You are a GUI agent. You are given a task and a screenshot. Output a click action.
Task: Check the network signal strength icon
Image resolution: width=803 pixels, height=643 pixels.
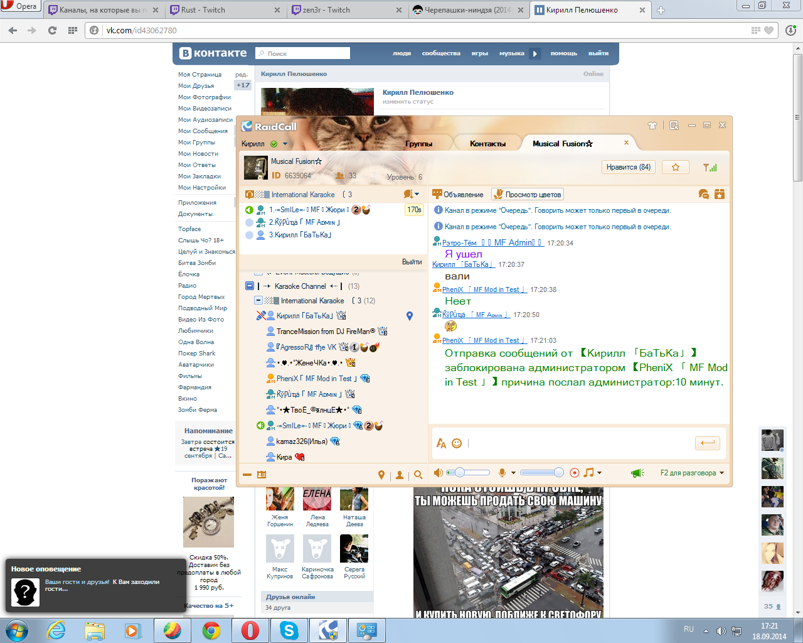(x=710, y=167)
